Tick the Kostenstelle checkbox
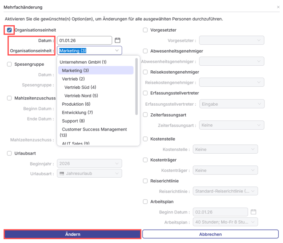 [145, 139]
